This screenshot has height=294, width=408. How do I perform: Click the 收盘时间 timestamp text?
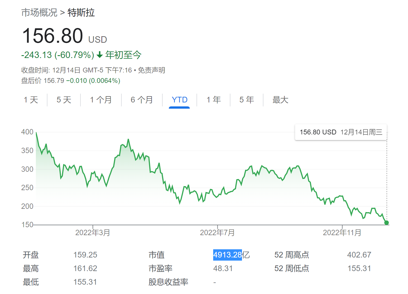tap(77, 70)
